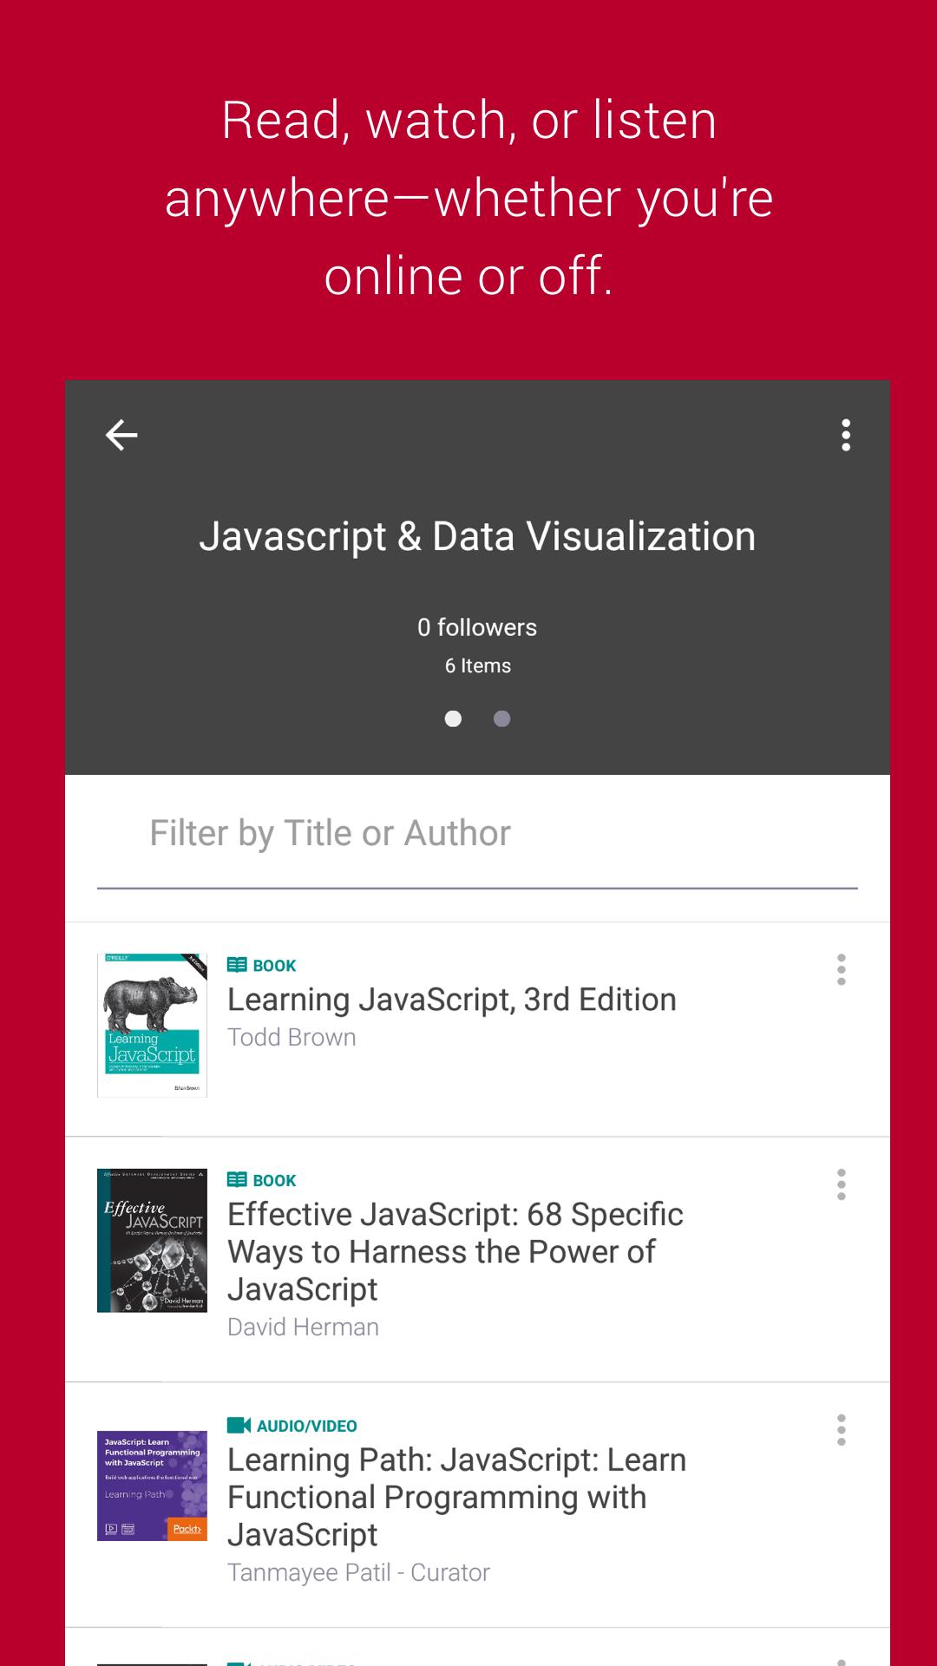
Task: Open options menu for Effective JavaScript book
Action: click(841, 1184)
